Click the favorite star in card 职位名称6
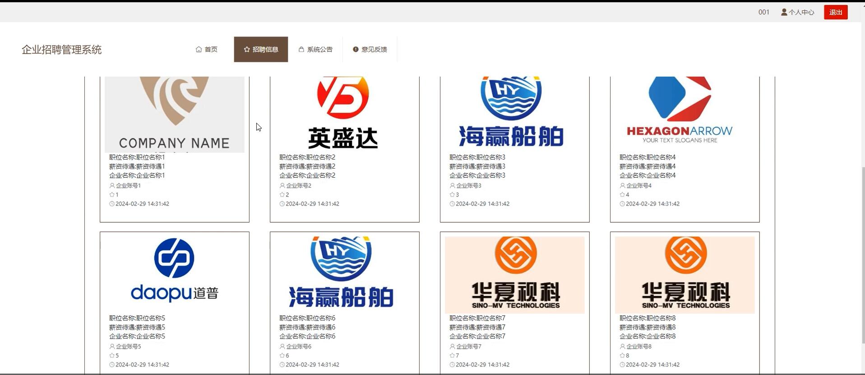Screen dimensions: 865x375 pos(282,356)
